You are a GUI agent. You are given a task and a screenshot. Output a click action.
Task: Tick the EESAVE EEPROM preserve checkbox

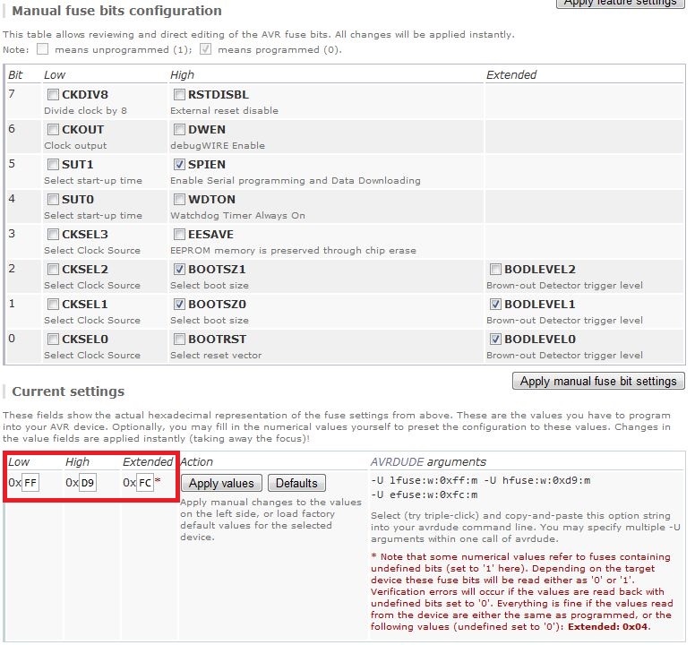(x=179, y=234)
